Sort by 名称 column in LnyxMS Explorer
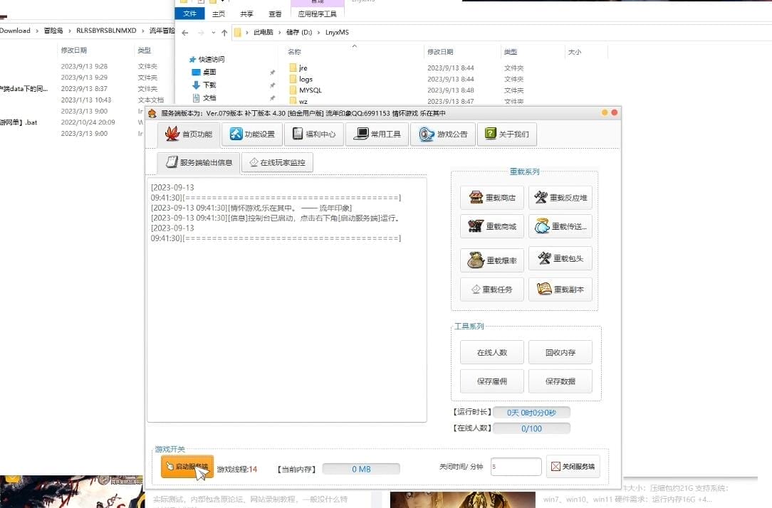The height and width of the screenshot is (508, 772). click(294, 52)
